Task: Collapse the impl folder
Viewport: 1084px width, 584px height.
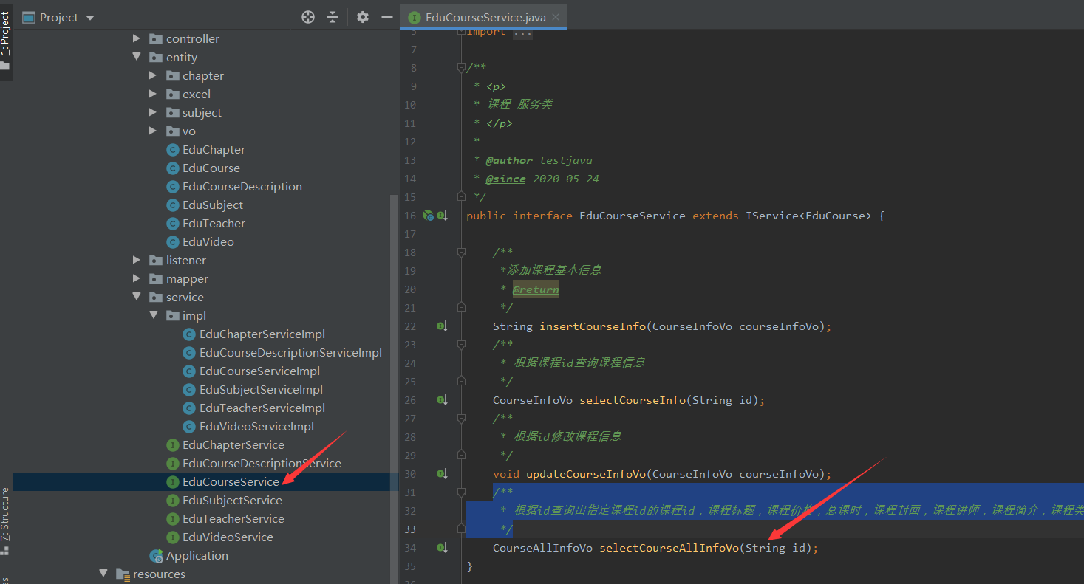Action: pyautogui.click(x=153, y=315)
